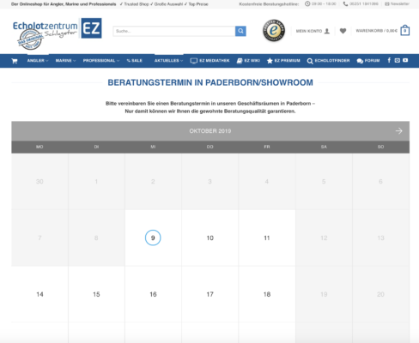
Task: Expand the Marine menu
Action: (65, 61)
